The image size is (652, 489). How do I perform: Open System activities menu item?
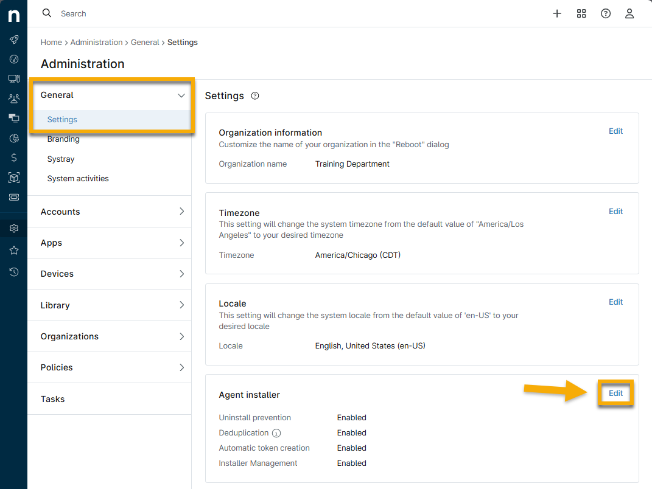tap(78, 179)
